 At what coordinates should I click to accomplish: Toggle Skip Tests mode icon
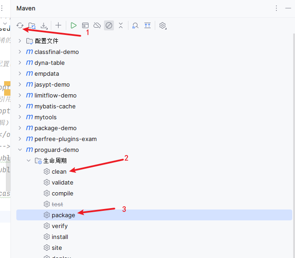click(109, 25)
